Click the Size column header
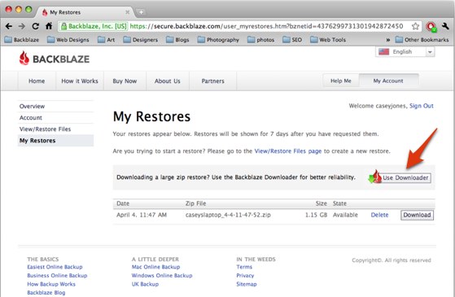455x297 pixels. [x=322, y=203]
